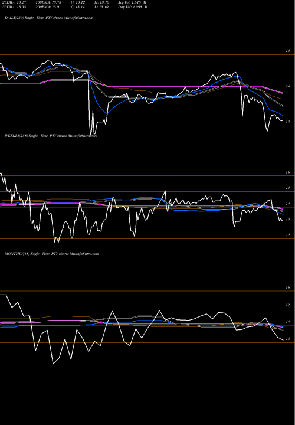This screenshot has width=295, height=425.
Task: Click the 15 price label on weekly chart
Action: click(288, 188)
